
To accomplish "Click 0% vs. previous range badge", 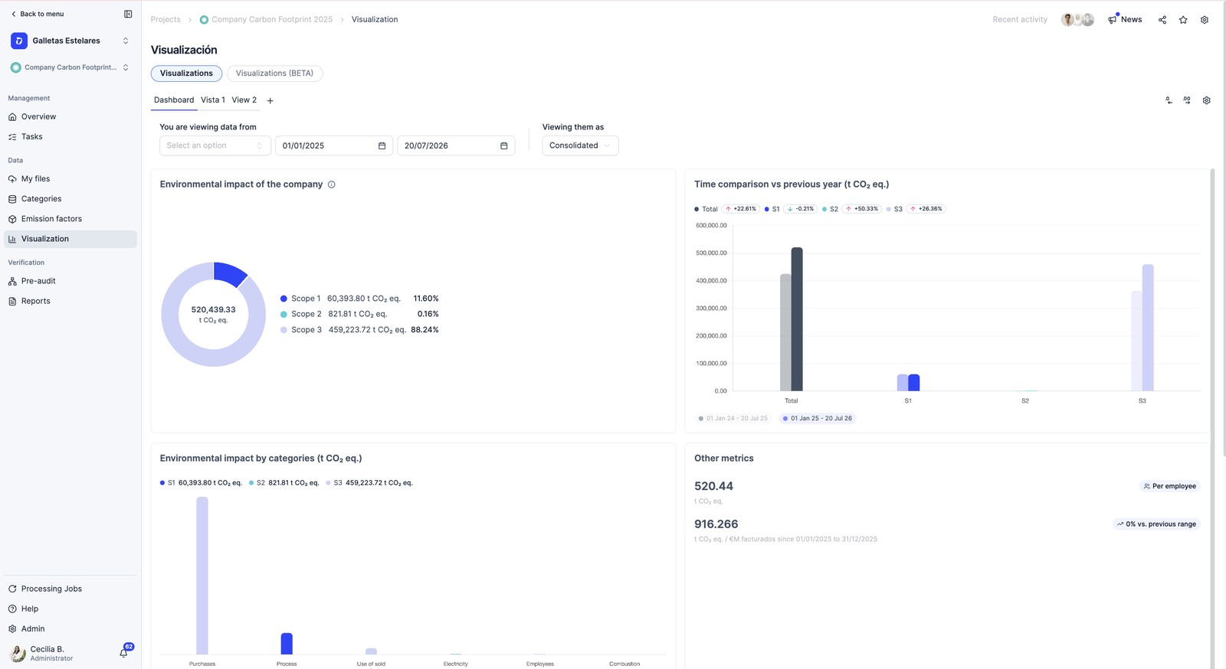I will 1156,524.
